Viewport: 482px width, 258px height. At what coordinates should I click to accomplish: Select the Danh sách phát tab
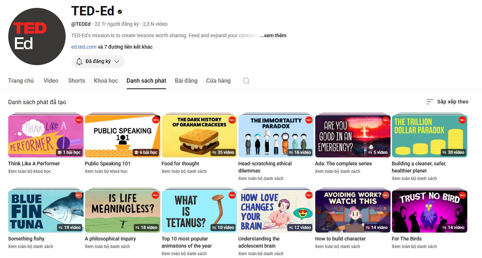146,81
